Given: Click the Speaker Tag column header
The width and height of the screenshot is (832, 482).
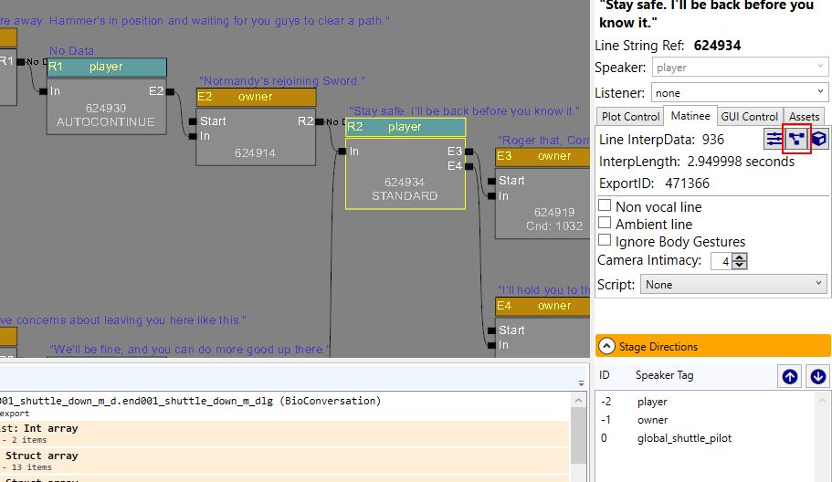Looking at the screenshot, I should 664,375.
